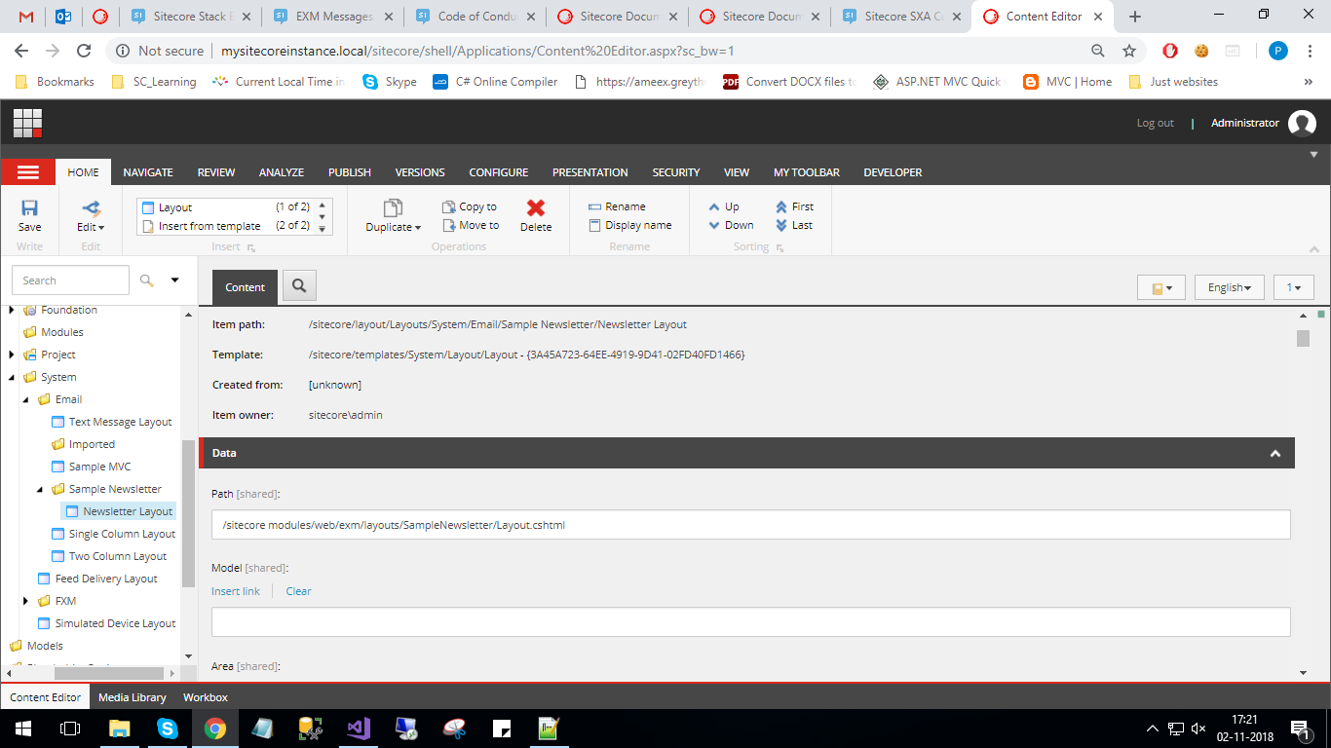Open the English language dropdown
1331x748 pixels.
[x=1230, y=287]
